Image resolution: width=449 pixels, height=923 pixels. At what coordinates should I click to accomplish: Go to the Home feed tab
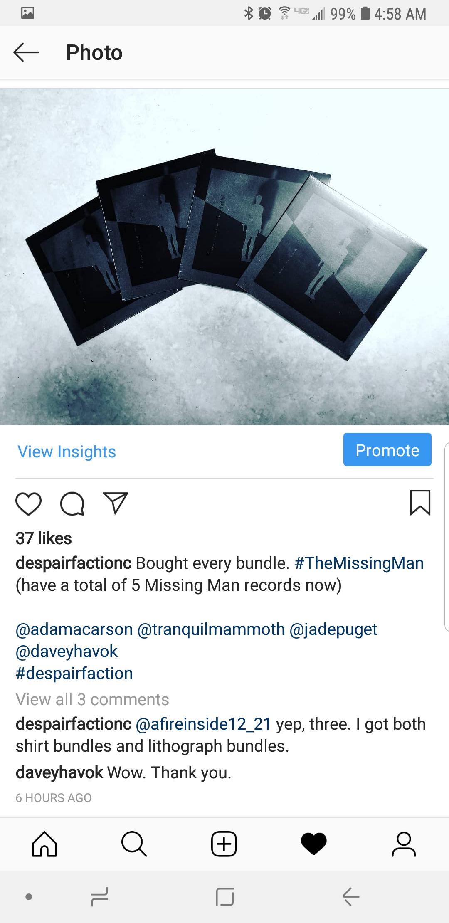coord(44,844)
